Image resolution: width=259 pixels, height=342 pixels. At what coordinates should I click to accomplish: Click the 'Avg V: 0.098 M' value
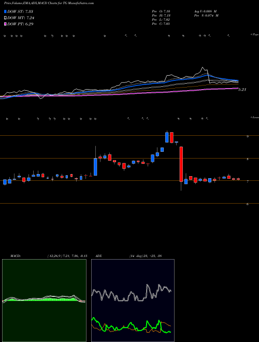tap(205, 11)
